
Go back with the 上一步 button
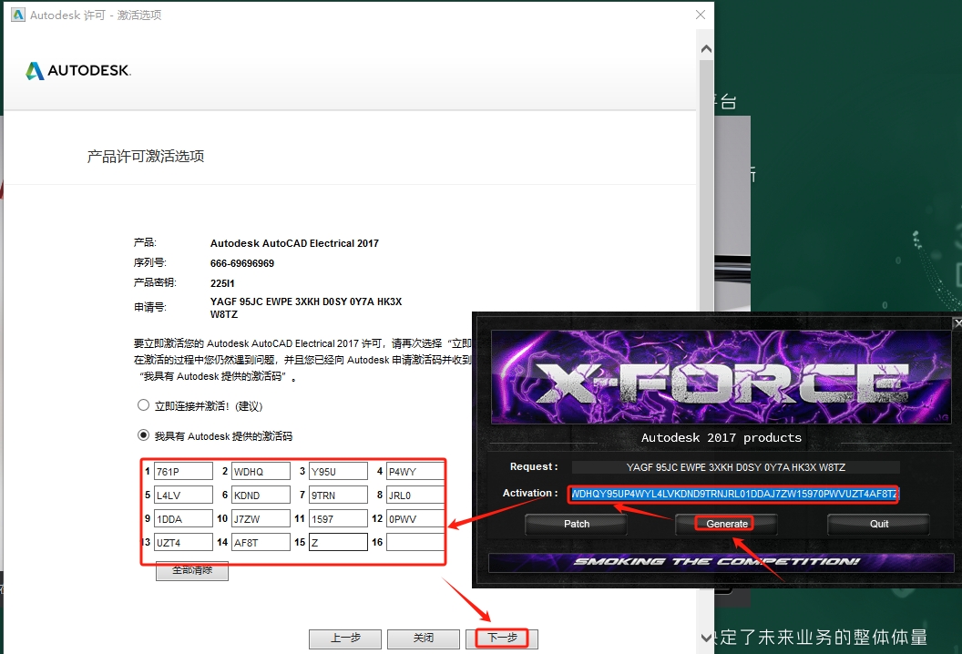click(345, 639)
